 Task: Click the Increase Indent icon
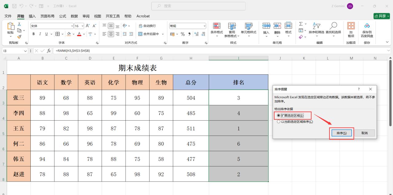131,34
